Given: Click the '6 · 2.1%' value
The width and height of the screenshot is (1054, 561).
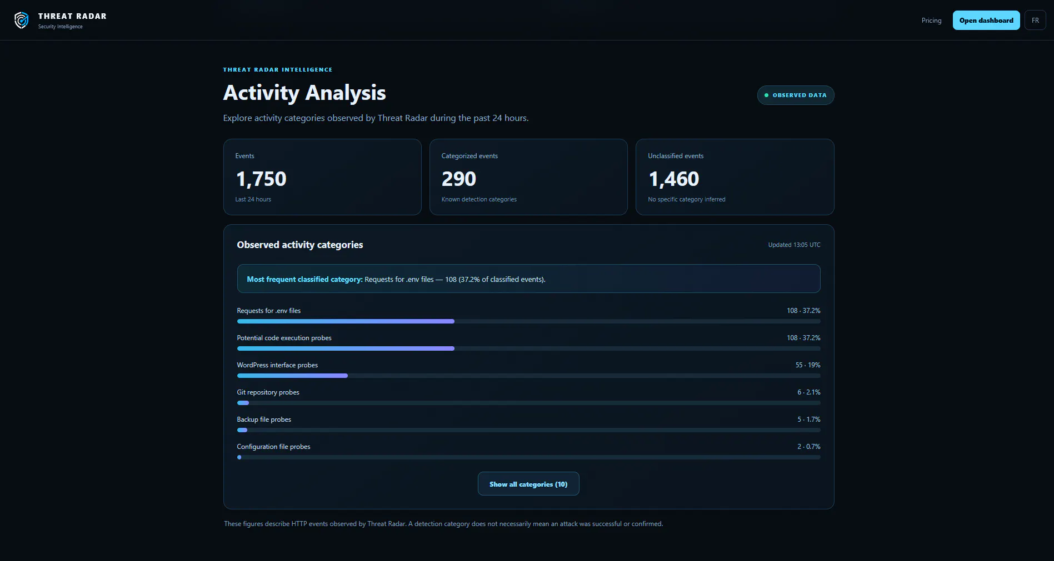Looking at the screenshot, I should [x=809, y=392].
